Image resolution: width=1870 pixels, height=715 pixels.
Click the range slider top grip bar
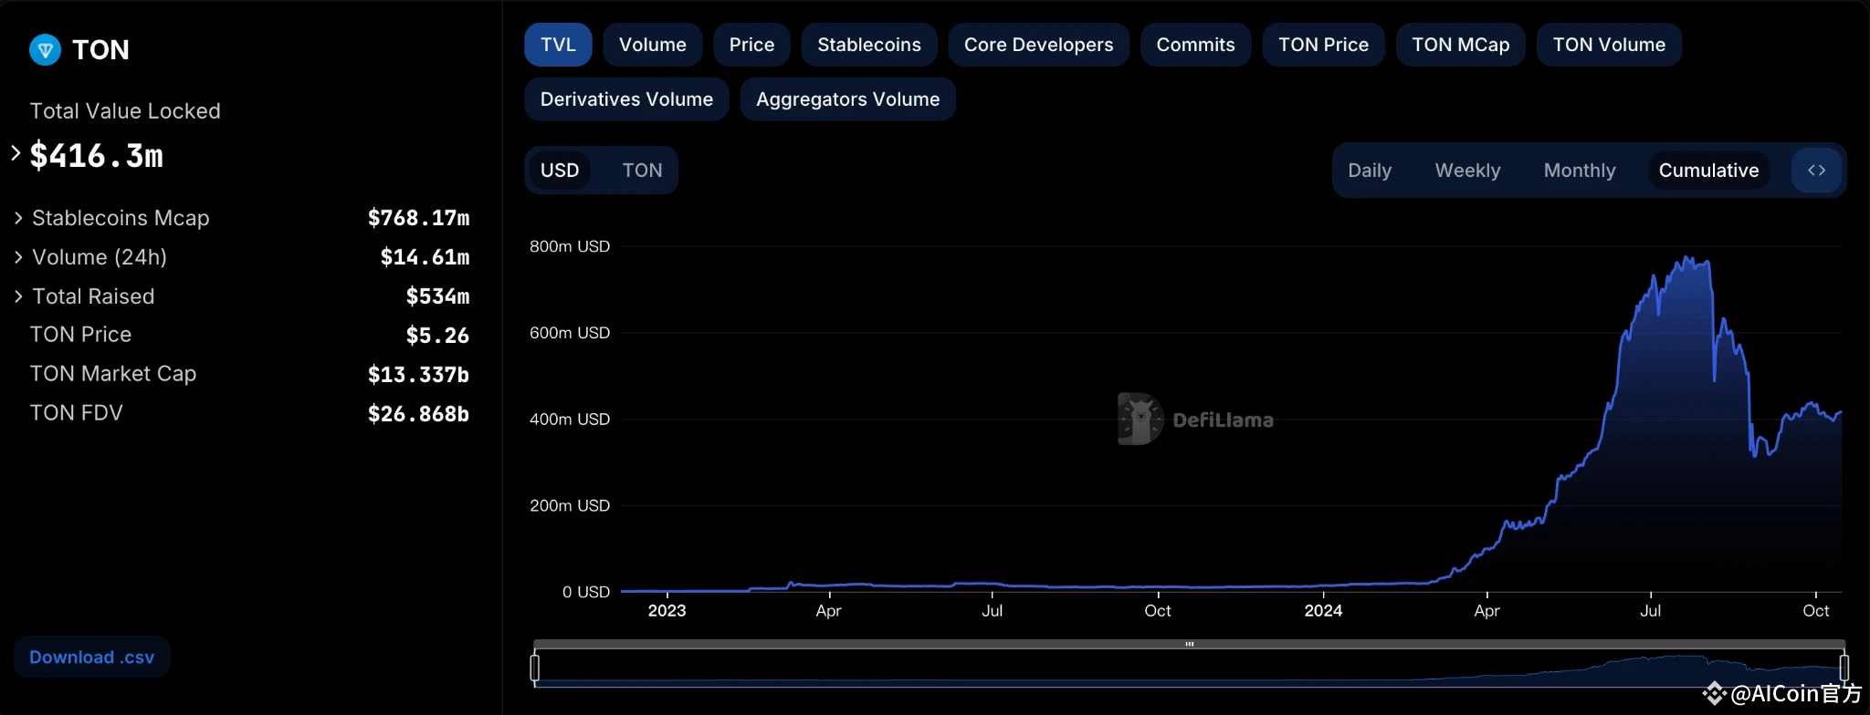[x=1189, y=644]
